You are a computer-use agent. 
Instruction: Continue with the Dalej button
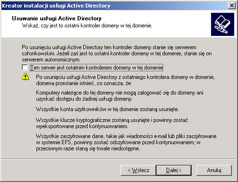174,170
